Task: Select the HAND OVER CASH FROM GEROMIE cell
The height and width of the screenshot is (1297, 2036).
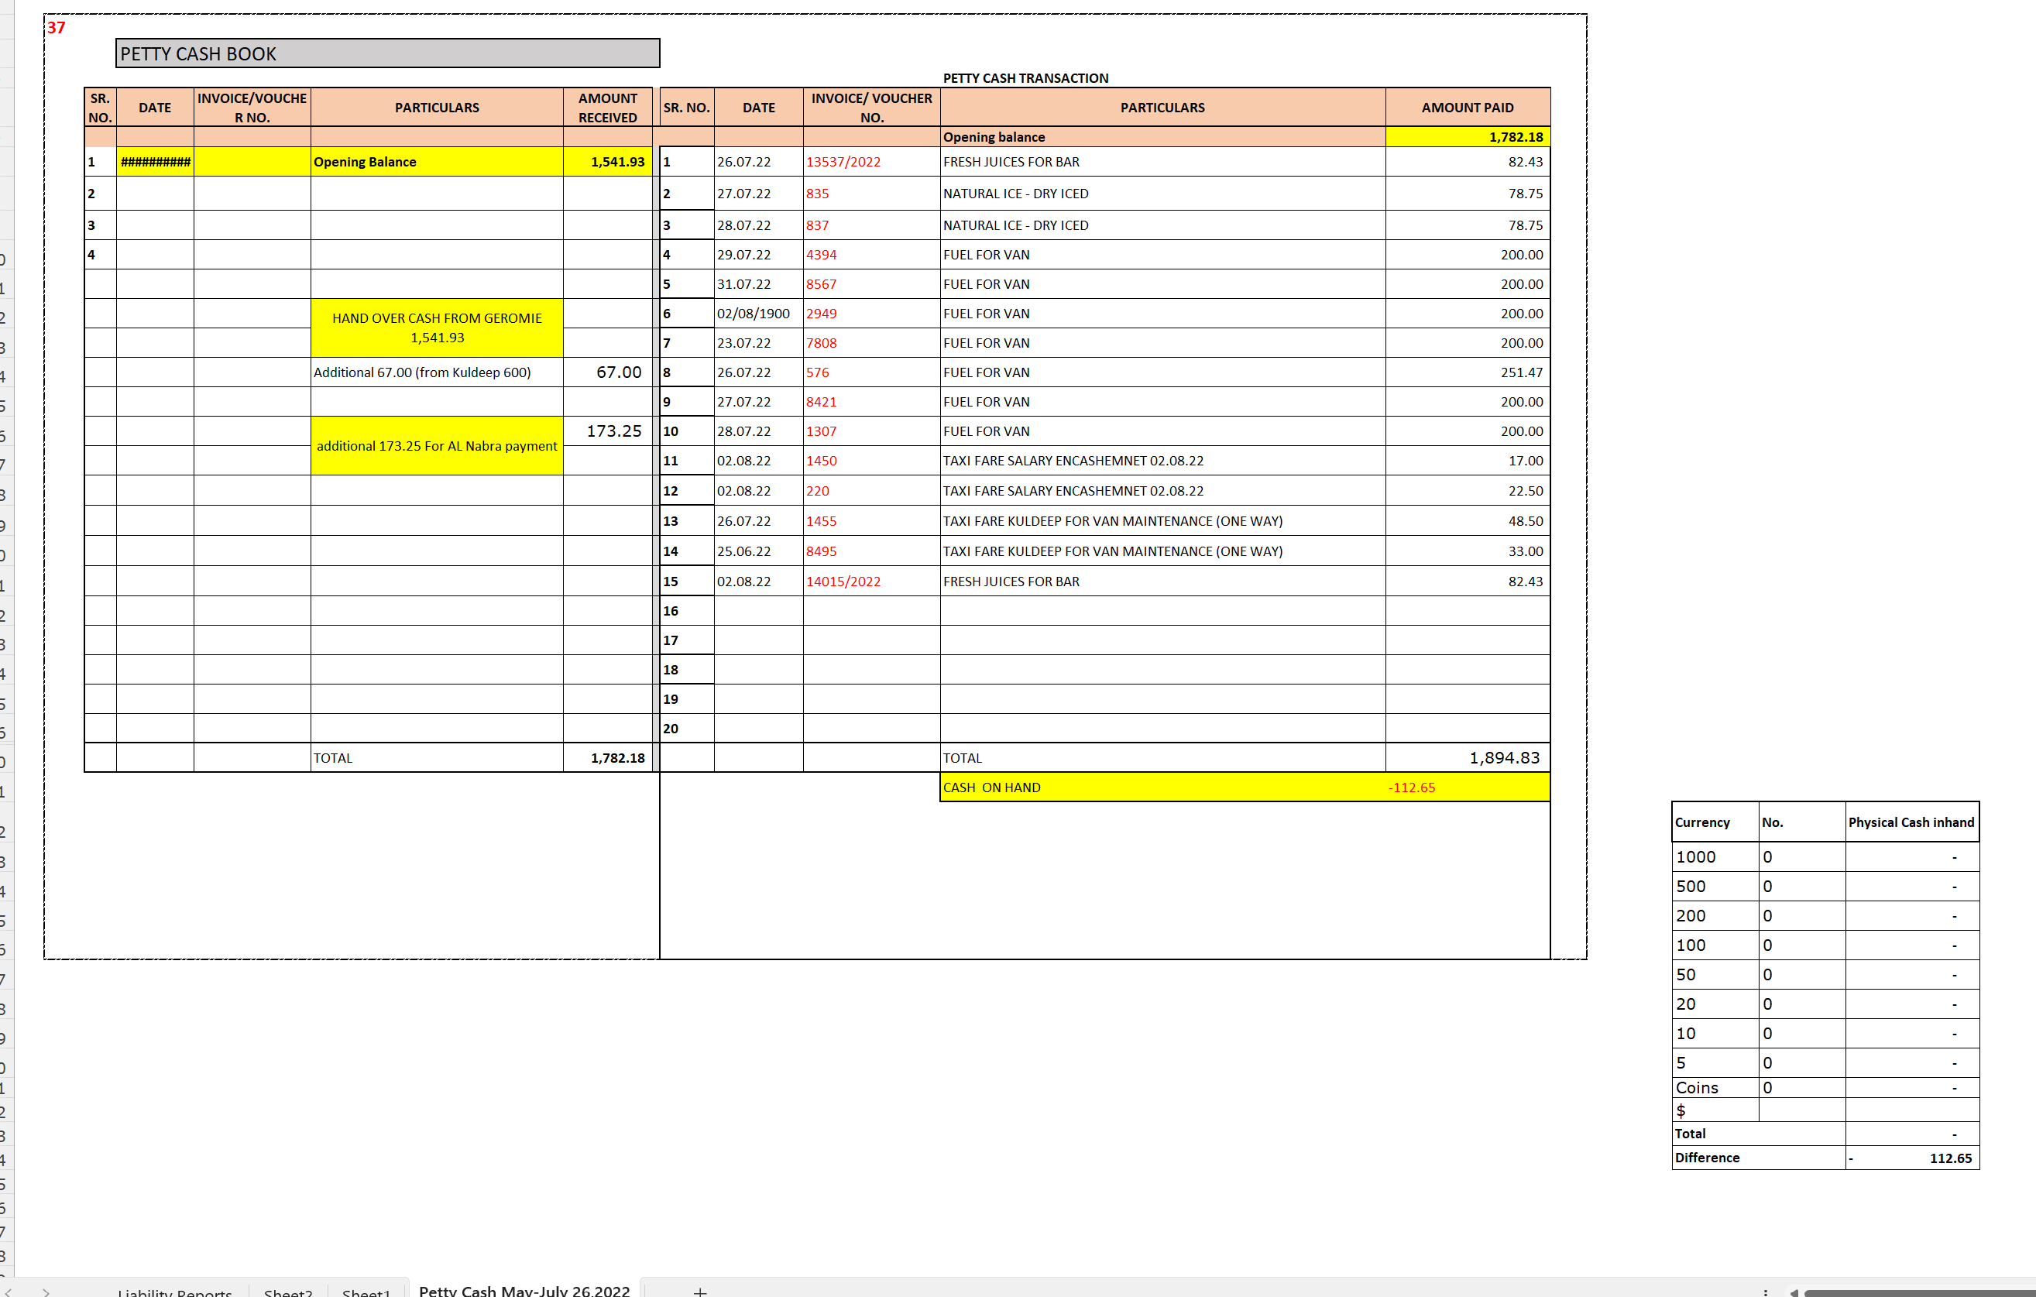Action: [x=437, y=328]
